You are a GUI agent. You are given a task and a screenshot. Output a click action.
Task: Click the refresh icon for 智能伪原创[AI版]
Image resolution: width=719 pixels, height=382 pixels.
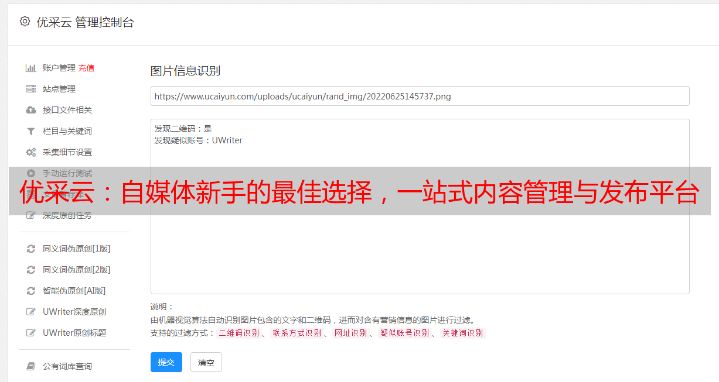pyautogui.click(x=31, y=291)
